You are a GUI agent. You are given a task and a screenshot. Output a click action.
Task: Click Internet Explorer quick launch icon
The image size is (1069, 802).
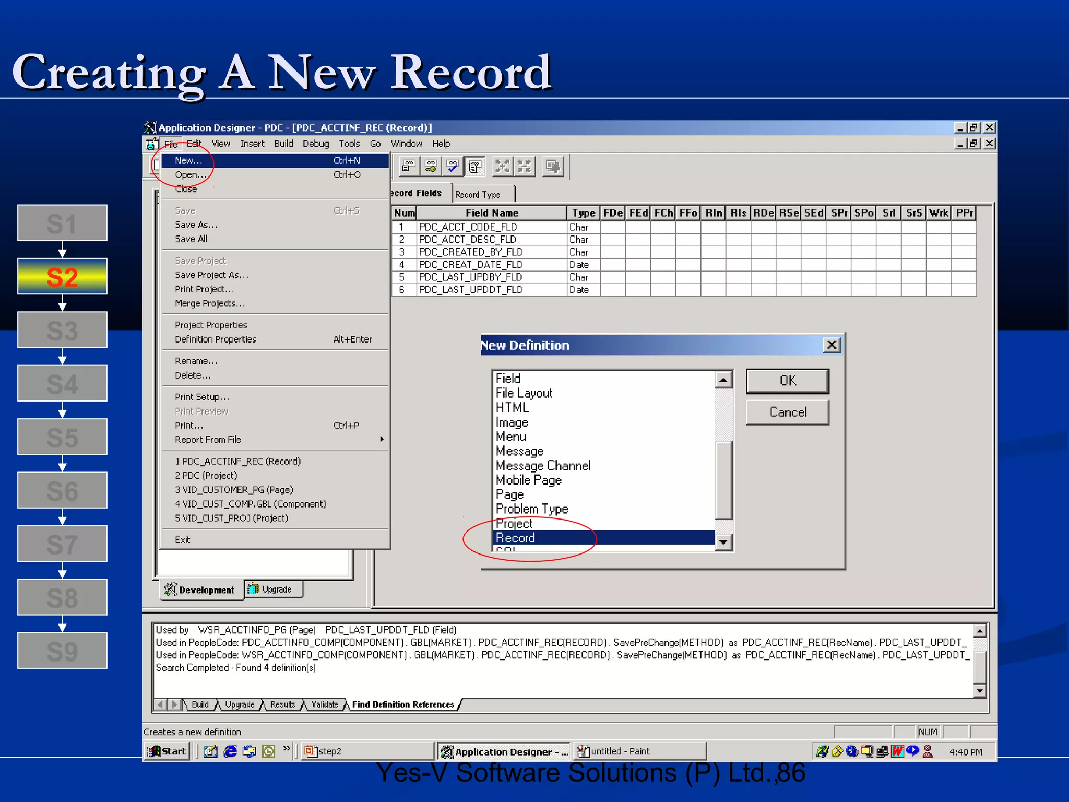(x=230, y=751)
